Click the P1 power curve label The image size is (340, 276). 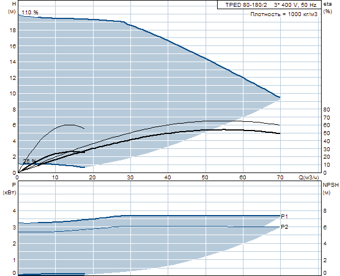pos(284,217)
